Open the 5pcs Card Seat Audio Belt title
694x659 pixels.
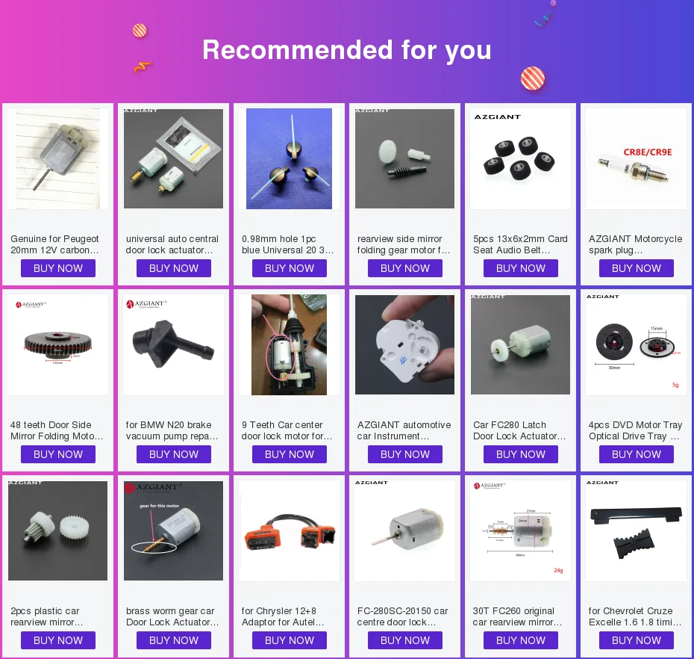tap(520, 244)
